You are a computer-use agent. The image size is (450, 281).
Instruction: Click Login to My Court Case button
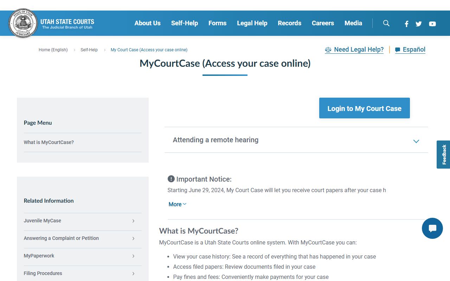click(365, 108)
